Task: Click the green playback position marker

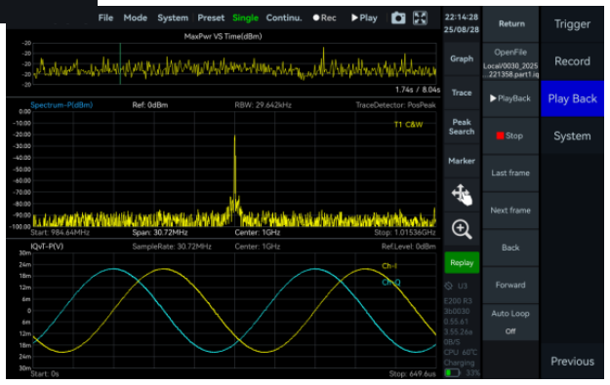Action: point(120,63)
